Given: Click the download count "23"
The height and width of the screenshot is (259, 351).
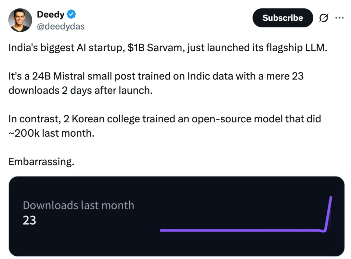Looking at the screenshot, I should (x=29, y=221).
